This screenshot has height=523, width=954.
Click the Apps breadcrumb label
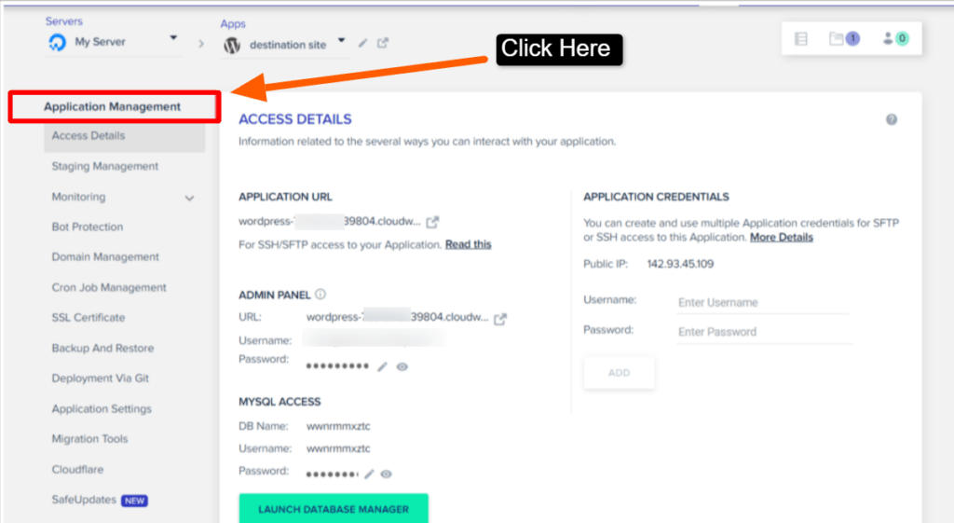coord(233,23)
